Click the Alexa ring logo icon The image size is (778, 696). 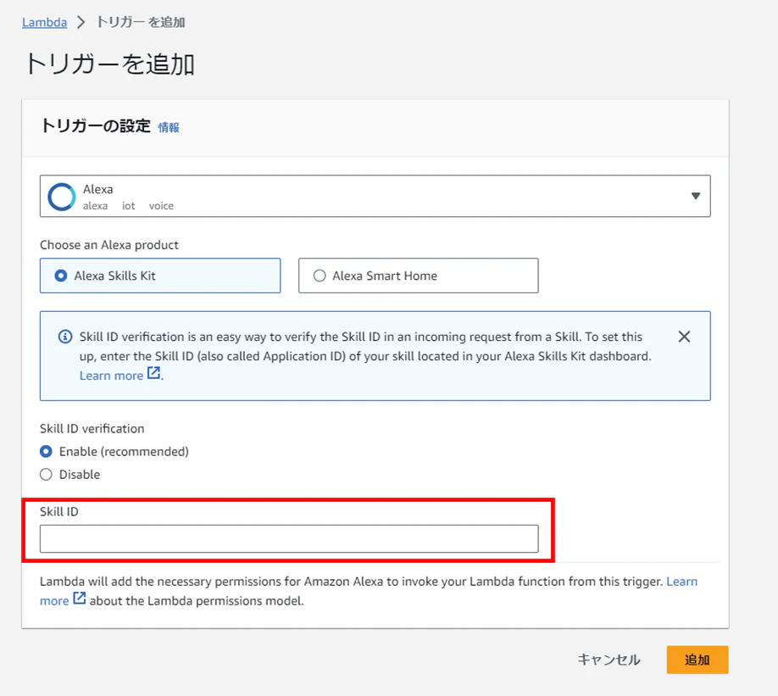pyautogui.click(x=62, y=197)
